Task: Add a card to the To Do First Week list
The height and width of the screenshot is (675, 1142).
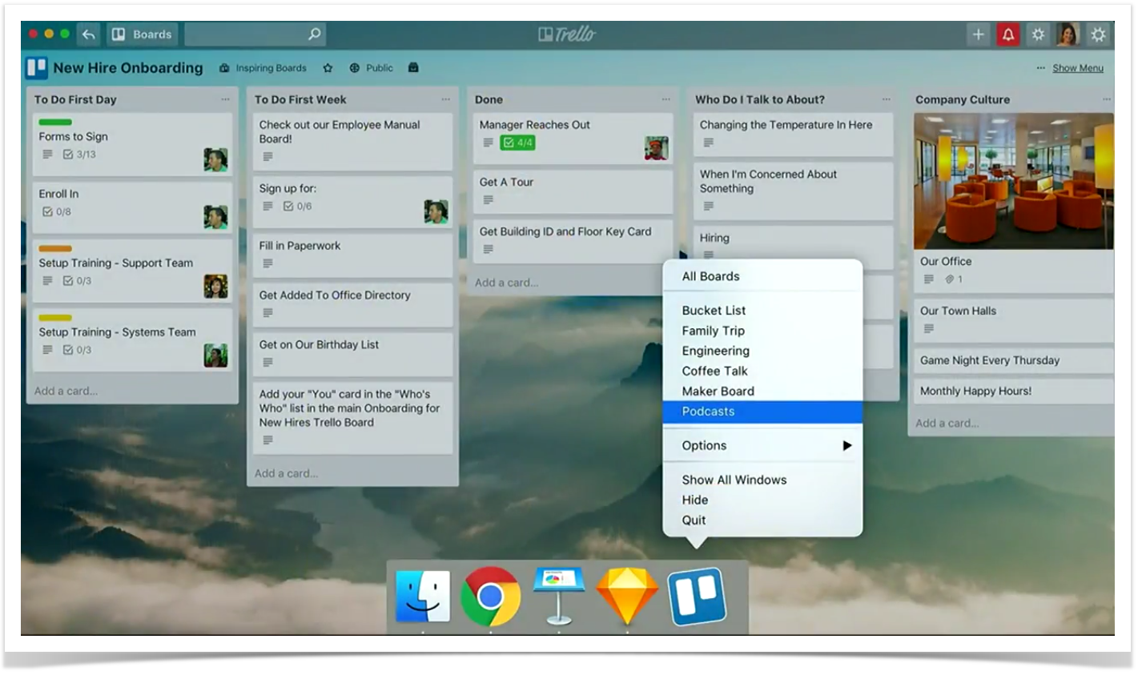Action: (x=286, y=474)
